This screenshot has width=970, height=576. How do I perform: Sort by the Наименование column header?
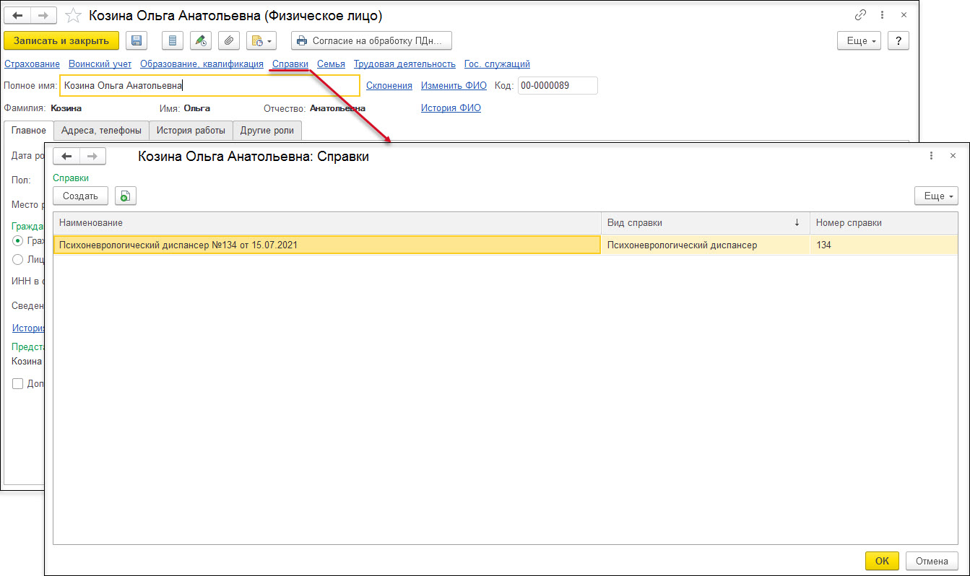(x=327, y=222)
